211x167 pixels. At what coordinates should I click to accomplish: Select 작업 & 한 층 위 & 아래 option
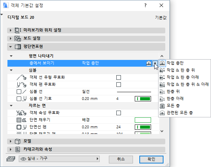185,84
